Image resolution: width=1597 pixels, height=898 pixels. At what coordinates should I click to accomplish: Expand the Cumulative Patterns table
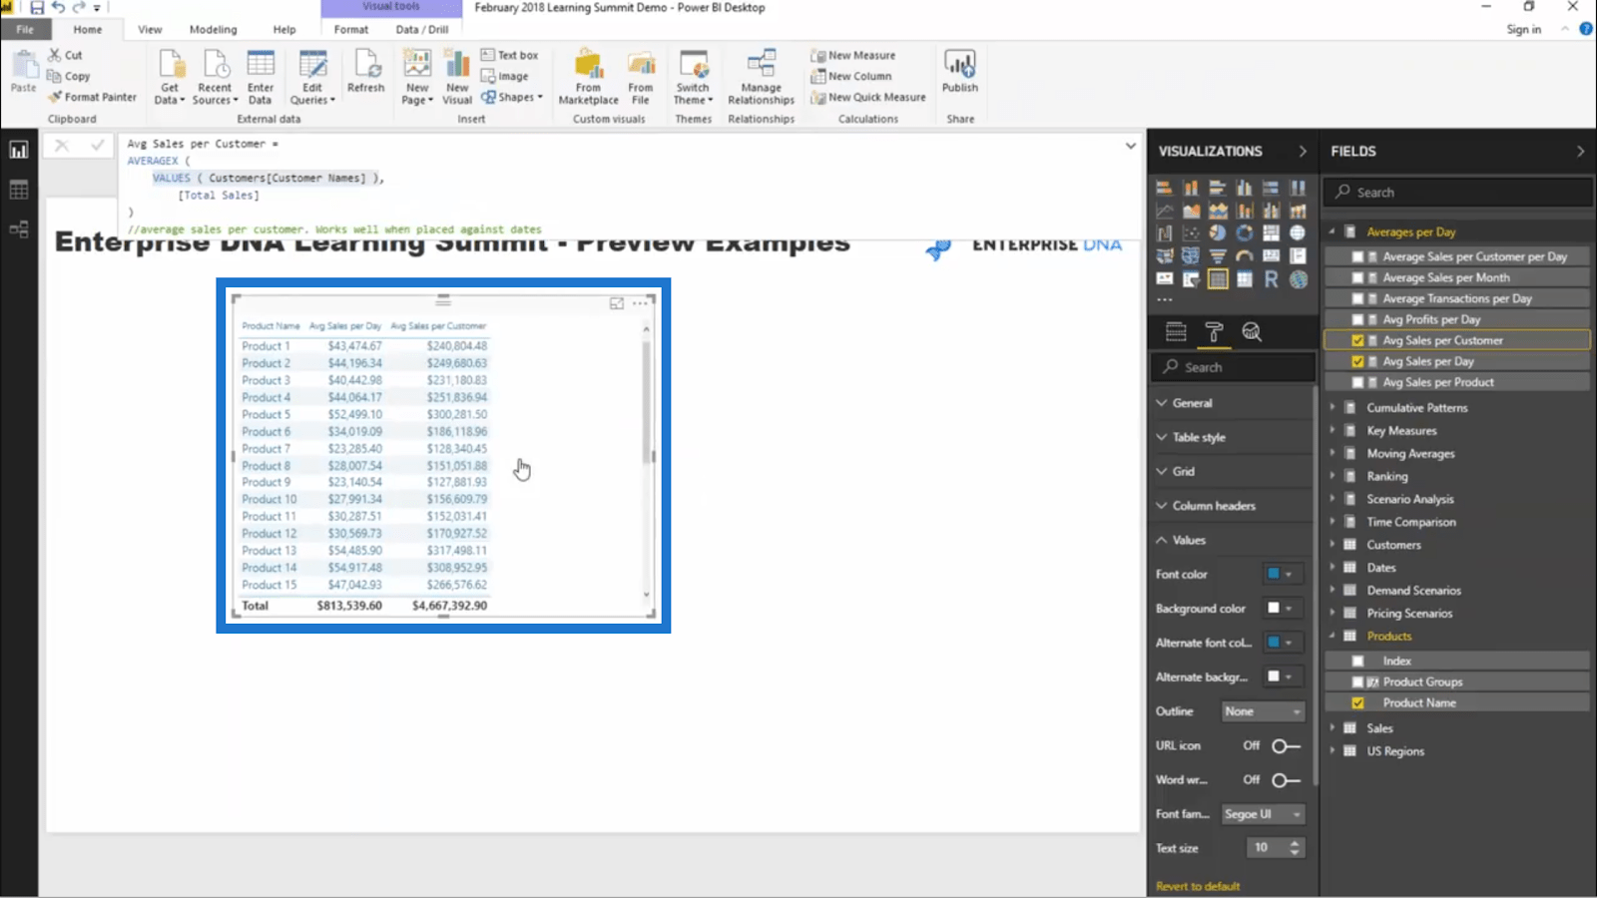1332,408
